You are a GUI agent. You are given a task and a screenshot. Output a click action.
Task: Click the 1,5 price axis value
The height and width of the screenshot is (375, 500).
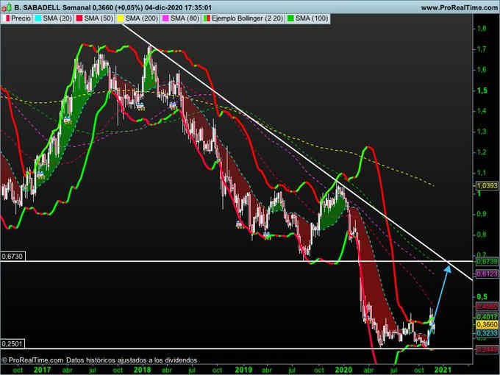click(x=482, y=90)
